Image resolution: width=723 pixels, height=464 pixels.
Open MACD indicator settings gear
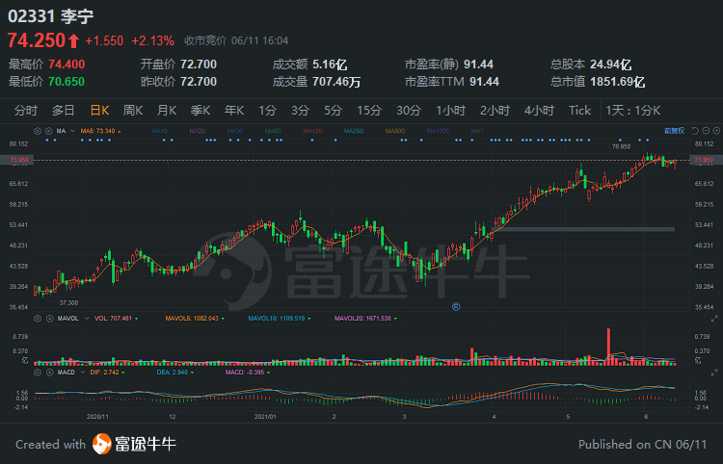[x=38, y=372]
